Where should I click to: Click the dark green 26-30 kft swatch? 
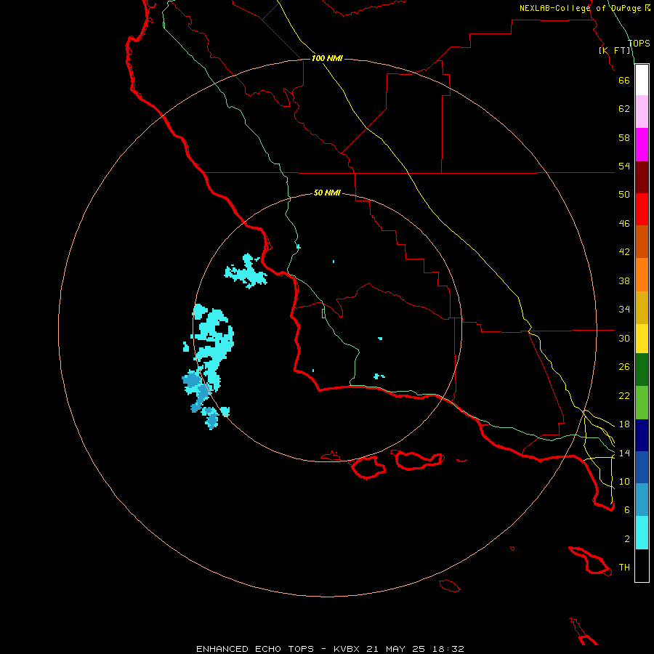[x=642, y=370]
